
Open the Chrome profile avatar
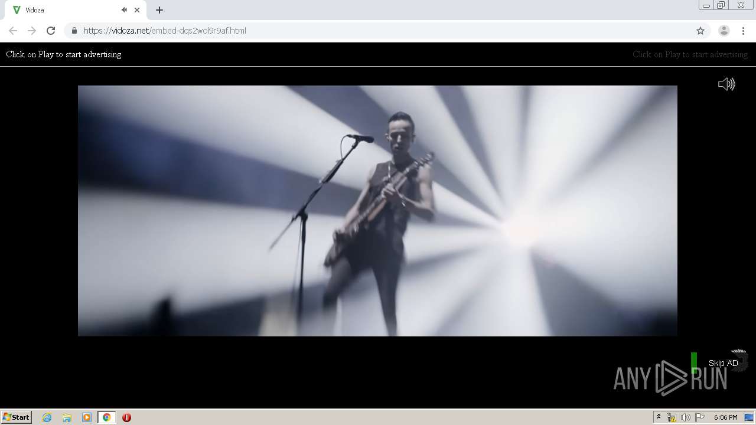tap(724, 31)
